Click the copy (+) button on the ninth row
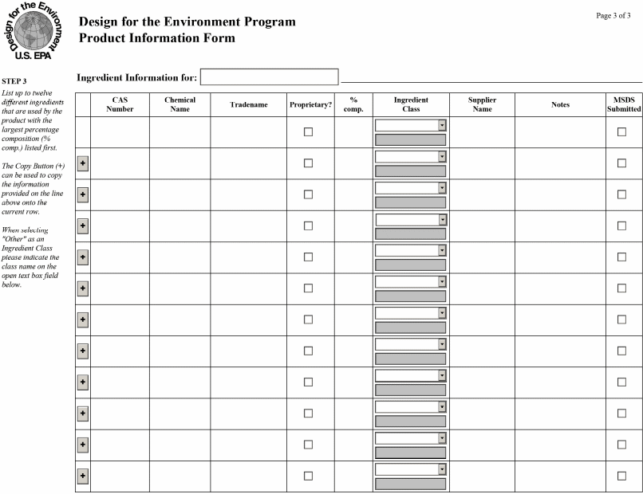Image resolution: width=643 pixels, height=494 pixels. [83, 382]
